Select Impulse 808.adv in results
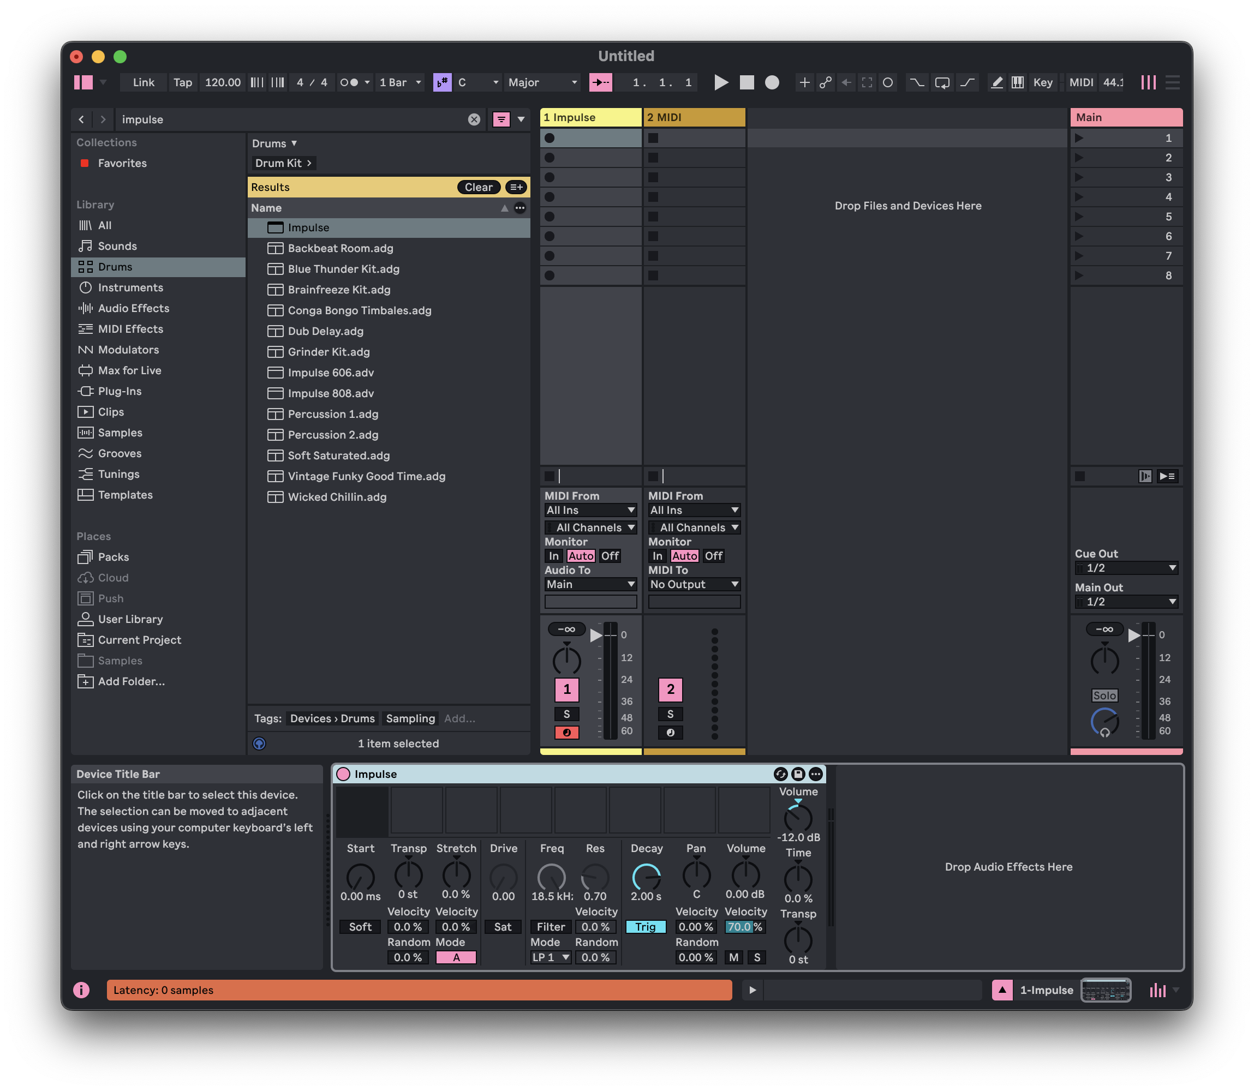1254x1091 pixels. [331, 393]
